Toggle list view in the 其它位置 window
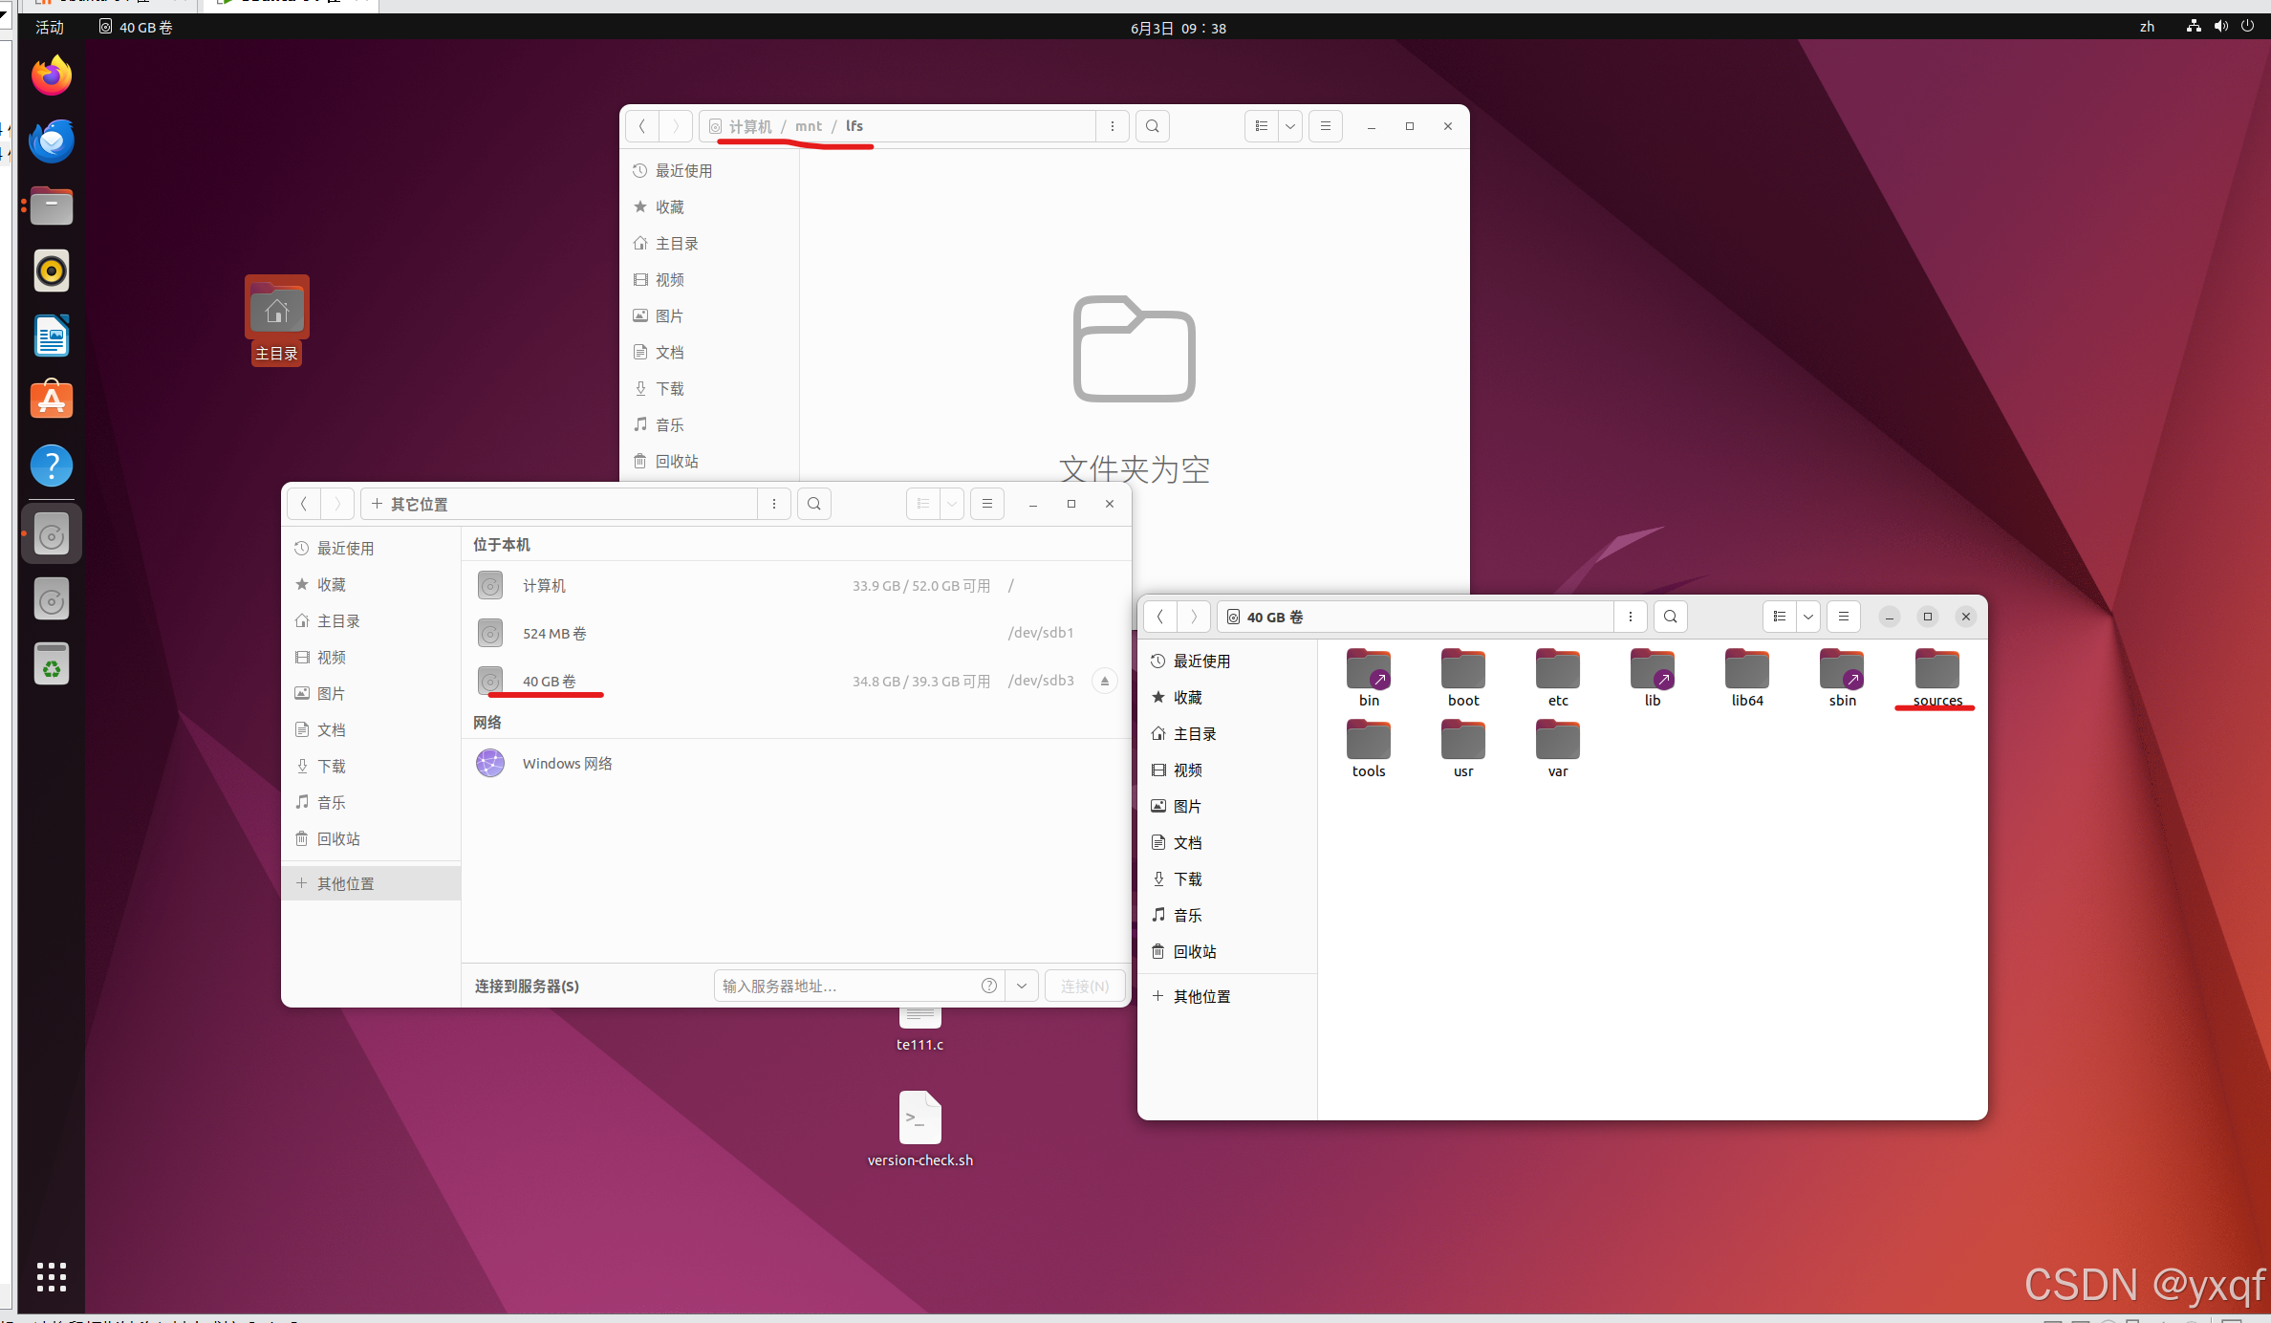Viewport: 2271px width, 1323px height. pos(922,504)
